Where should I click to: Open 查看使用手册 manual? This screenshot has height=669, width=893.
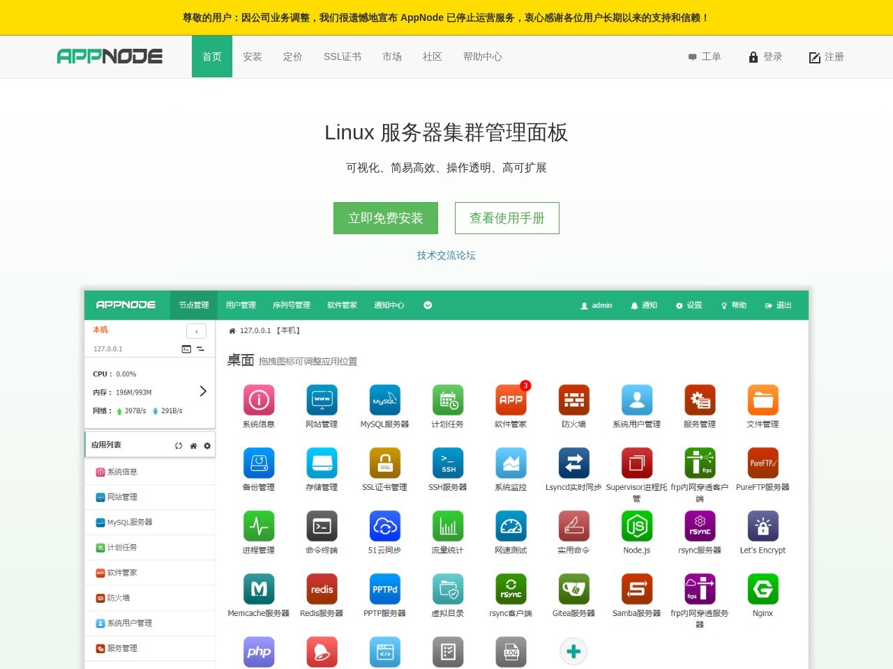[506, 217]
